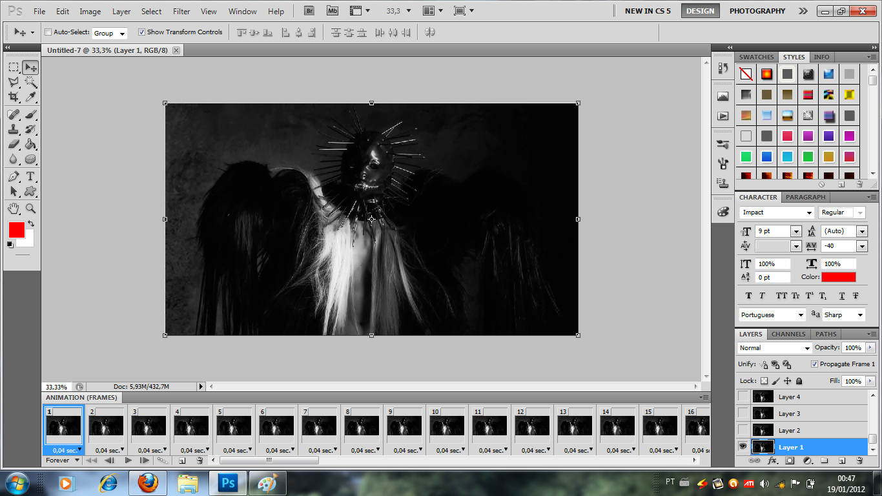Delete layer using Layers panel trash icon
882x496 pixels.
[x=859, y=461]
